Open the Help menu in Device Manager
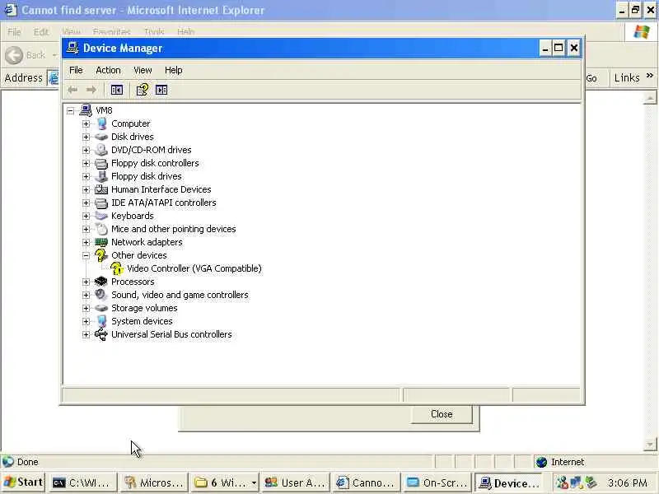659x494 pixels. click(x=173, y=70)
